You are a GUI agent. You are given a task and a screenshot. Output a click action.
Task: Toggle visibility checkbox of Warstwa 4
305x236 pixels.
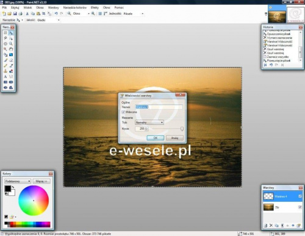pos(300,196)
